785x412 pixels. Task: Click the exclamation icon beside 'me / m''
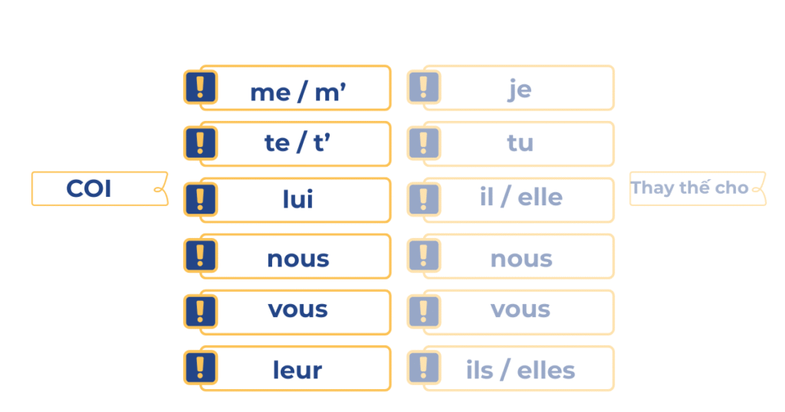pos(200,87)
